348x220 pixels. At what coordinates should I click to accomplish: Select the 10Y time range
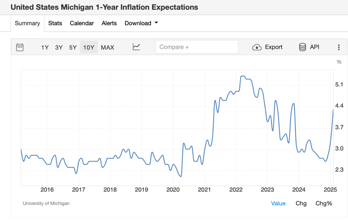click(x=89, y=47)
